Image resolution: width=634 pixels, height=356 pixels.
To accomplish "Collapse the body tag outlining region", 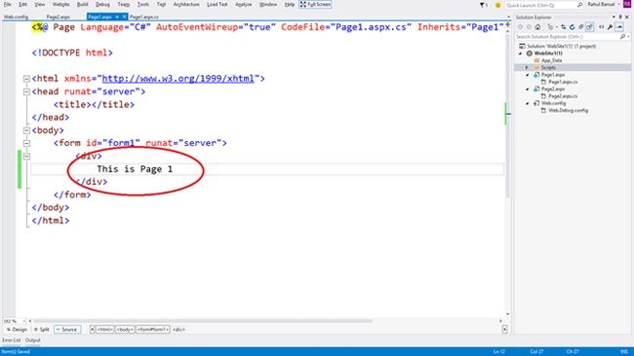I will tap(26, 130).
